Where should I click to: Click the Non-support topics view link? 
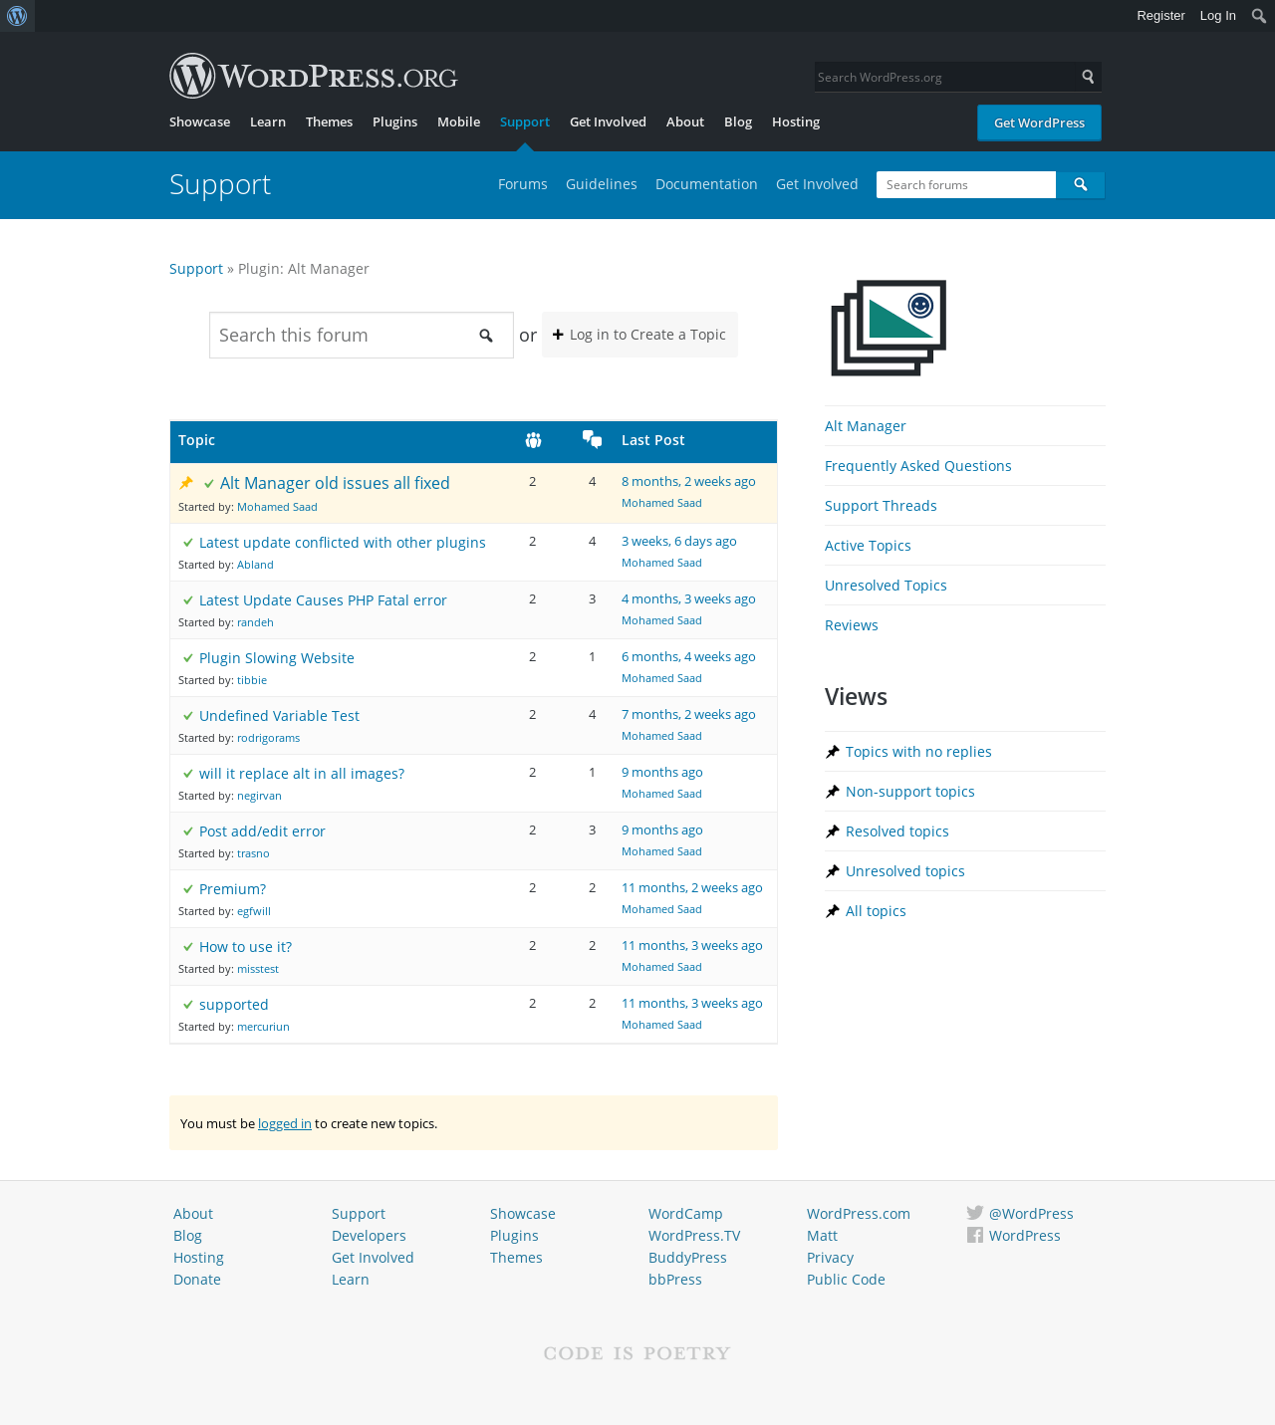click(x=910, y=792)
